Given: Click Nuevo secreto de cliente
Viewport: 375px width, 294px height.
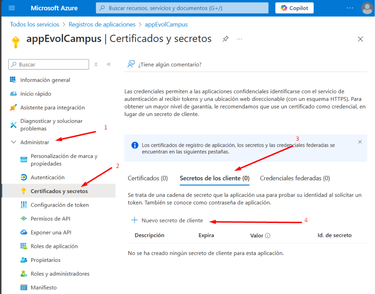Looking at the screenshot, I should [167, 220].
